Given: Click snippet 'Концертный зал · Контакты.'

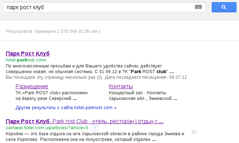Looking at the screenshot, I should (138, 93).
